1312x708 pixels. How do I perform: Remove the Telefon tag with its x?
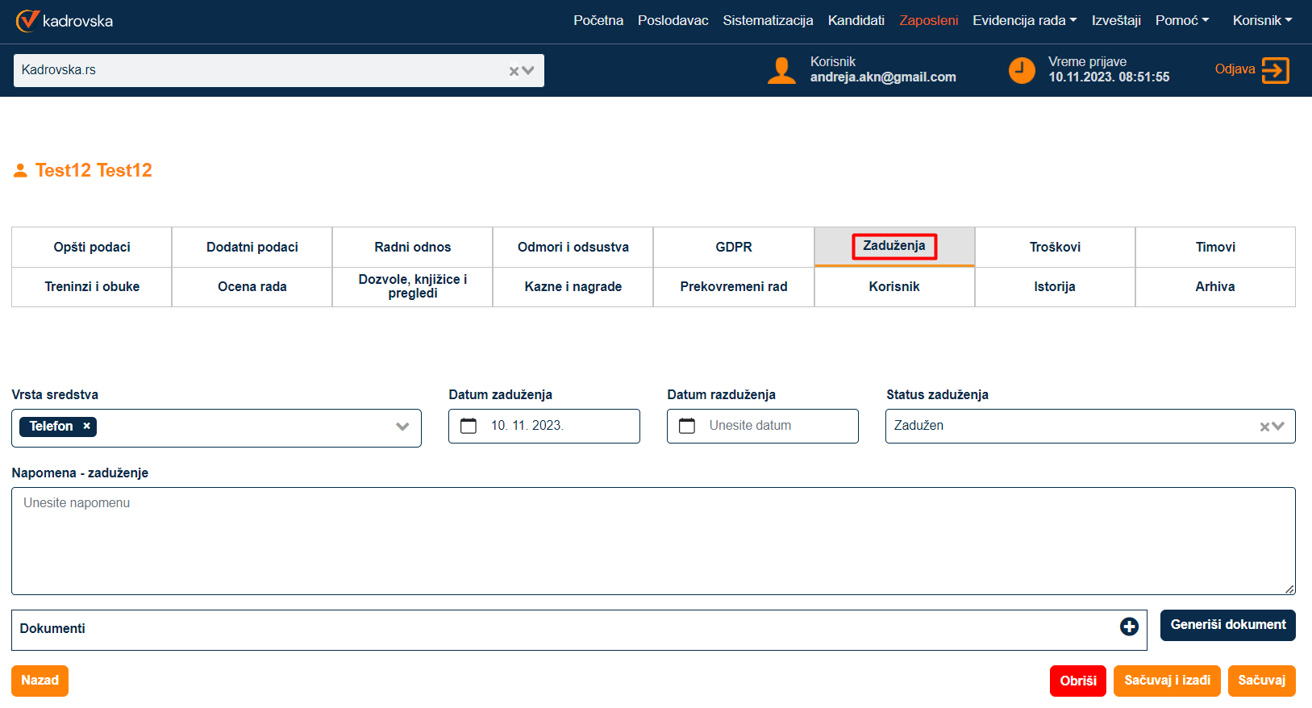point(86,426)
